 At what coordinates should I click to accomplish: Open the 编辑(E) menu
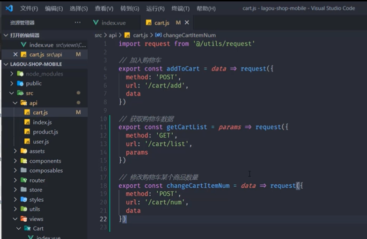tap(54, 8)
